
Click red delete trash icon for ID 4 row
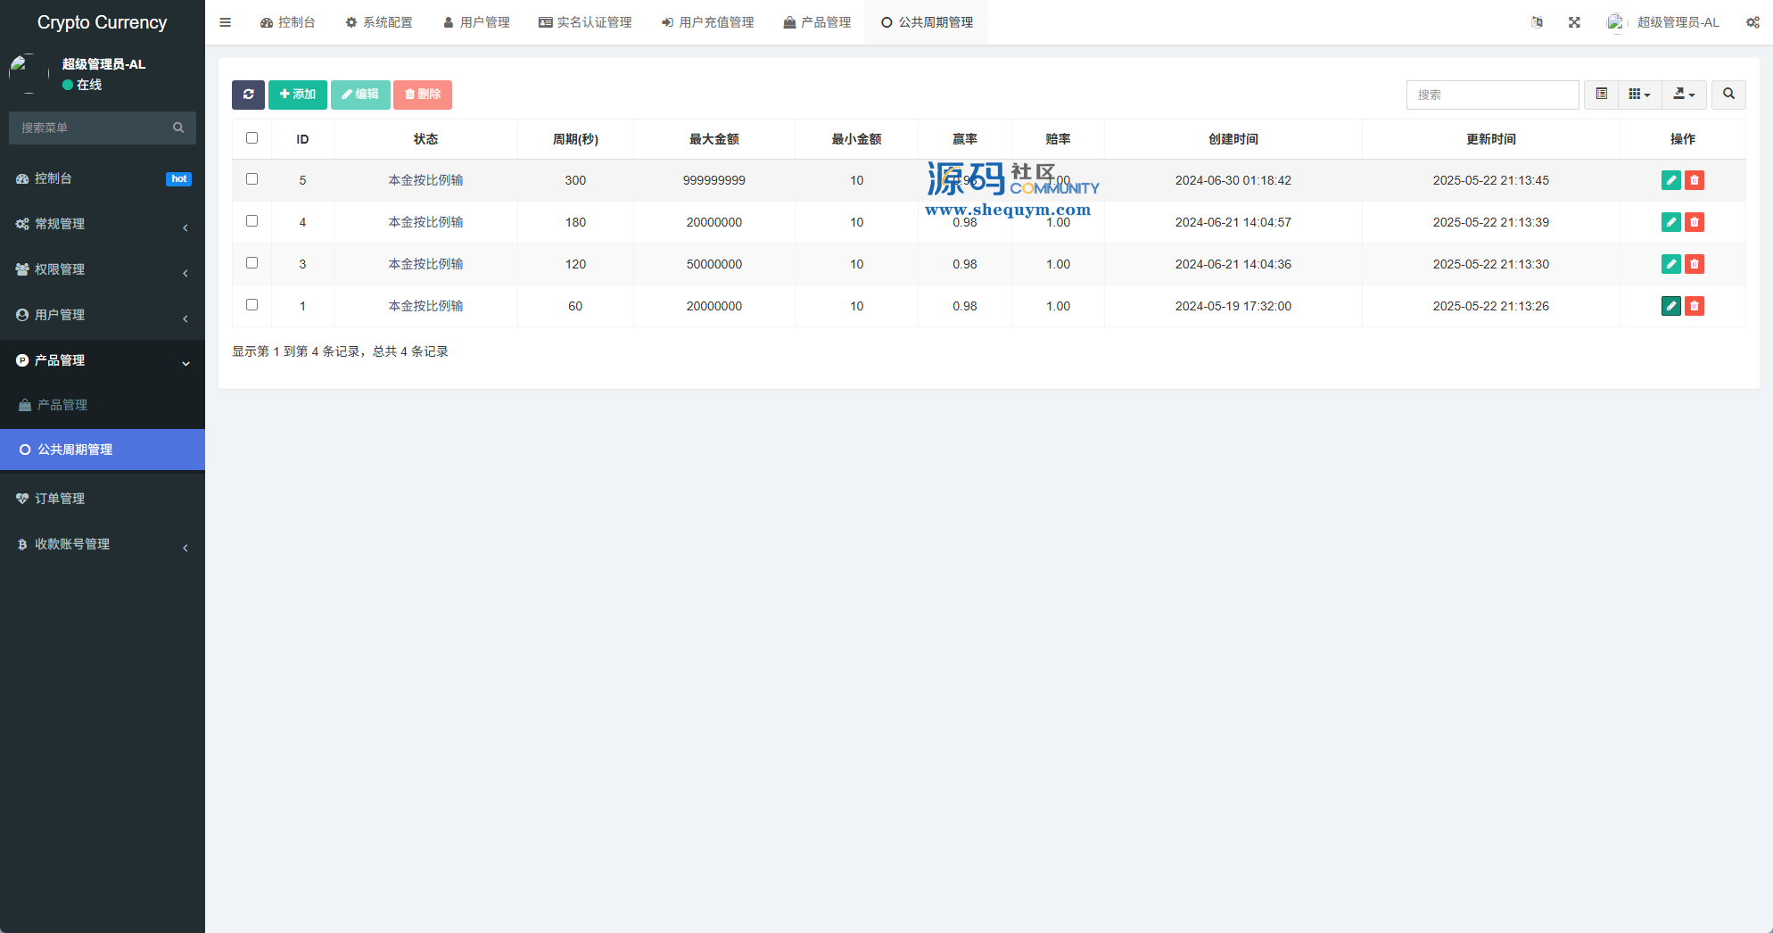click(1695, 222)
